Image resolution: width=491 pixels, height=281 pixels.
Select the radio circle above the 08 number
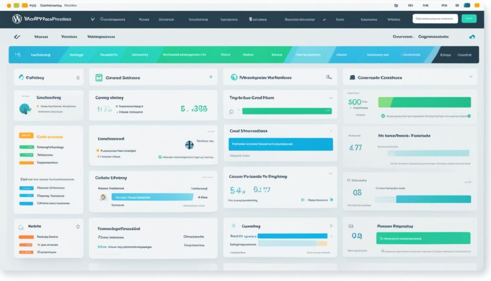(349, 180)
